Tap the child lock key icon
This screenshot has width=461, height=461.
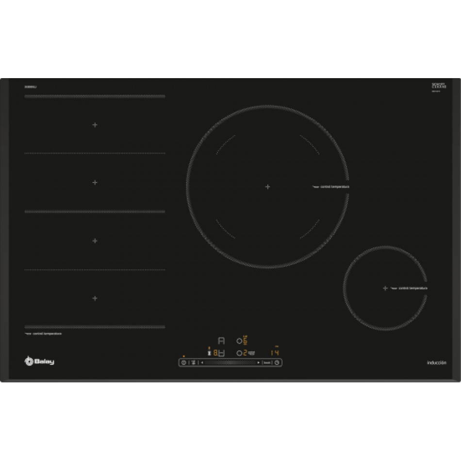pos(193,362)
